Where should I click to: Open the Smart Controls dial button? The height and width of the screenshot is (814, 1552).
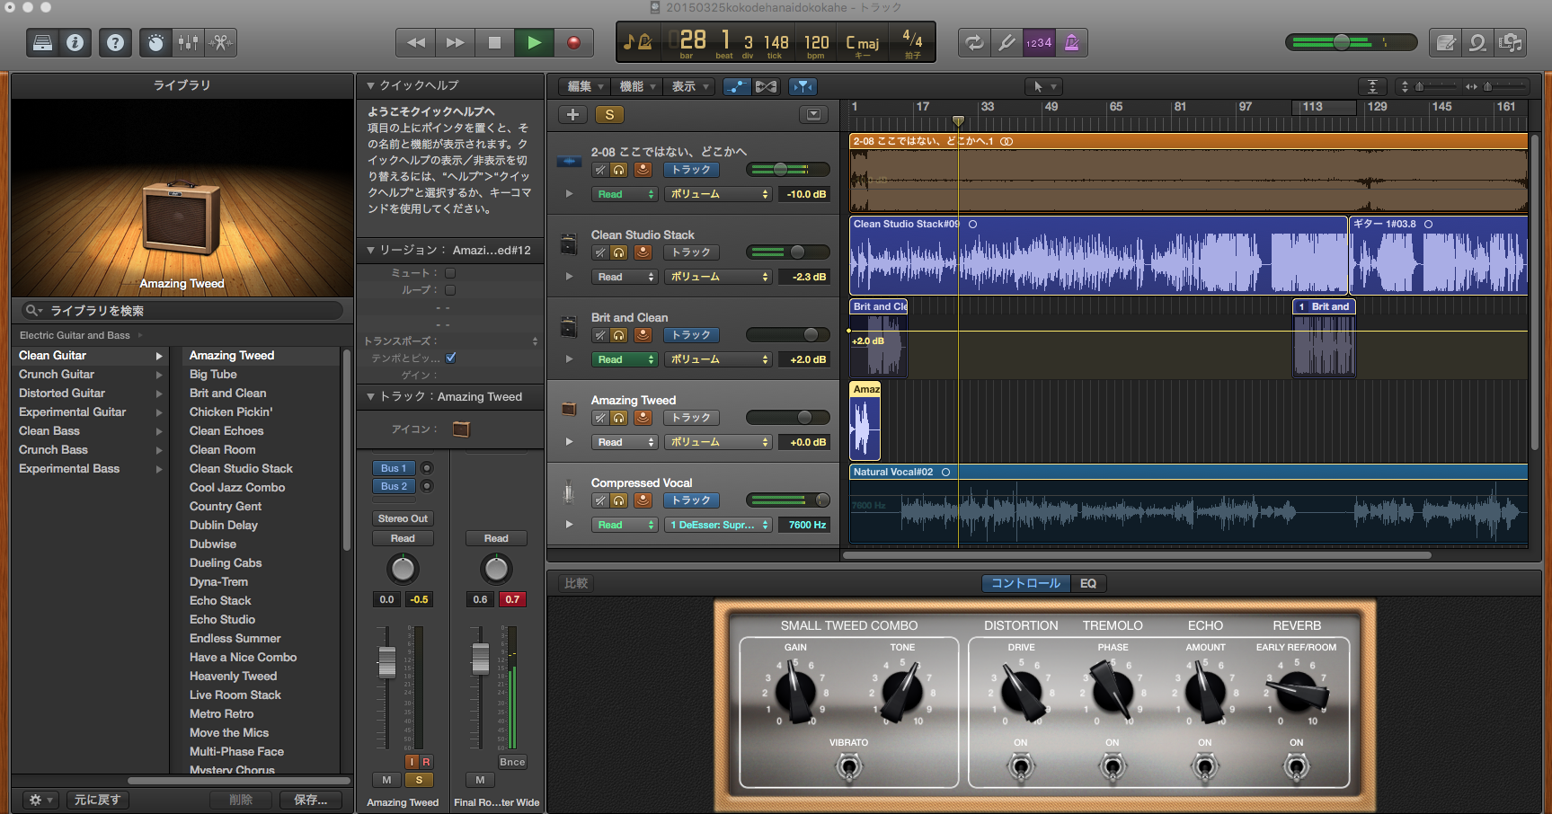coord(155,42)
